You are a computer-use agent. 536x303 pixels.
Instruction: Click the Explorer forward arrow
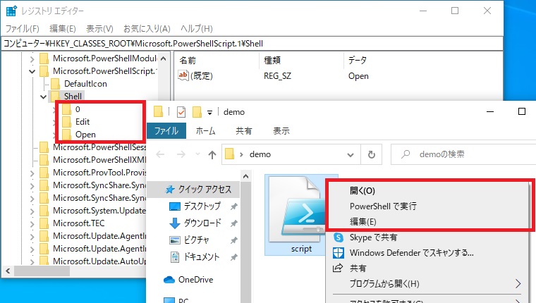click(181, 154)
